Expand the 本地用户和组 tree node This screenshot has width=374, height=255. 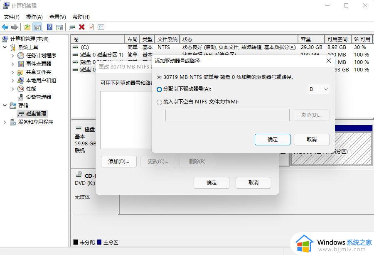pyautogui.click(x=12, y=81)
